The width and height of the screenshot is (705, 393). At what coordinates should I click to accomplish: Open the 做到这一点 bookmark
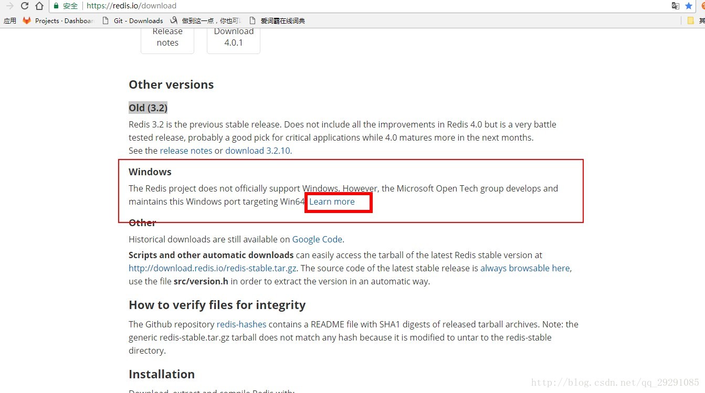(206, 20)
